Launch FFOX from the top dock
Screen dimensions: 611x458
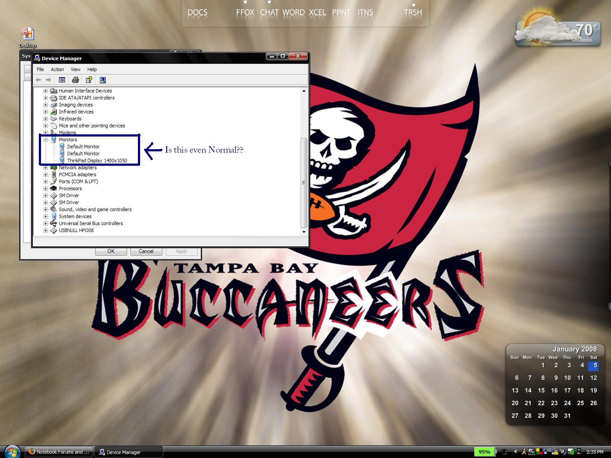click(x=245, y=13)
